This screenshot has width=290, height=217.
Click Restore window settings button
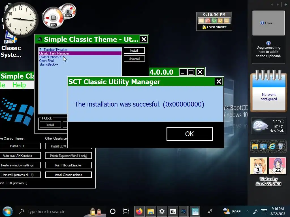(20, 165)
